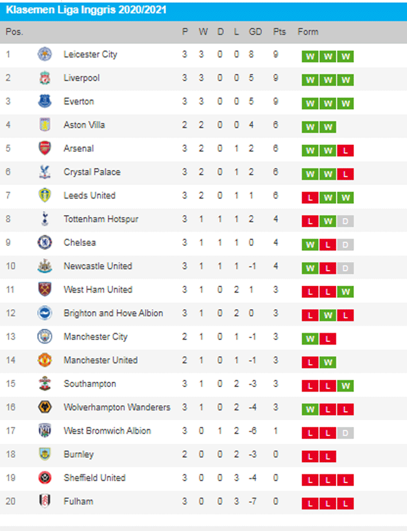
Task: Click the Manchester United club crest
Action: point(45,361)
